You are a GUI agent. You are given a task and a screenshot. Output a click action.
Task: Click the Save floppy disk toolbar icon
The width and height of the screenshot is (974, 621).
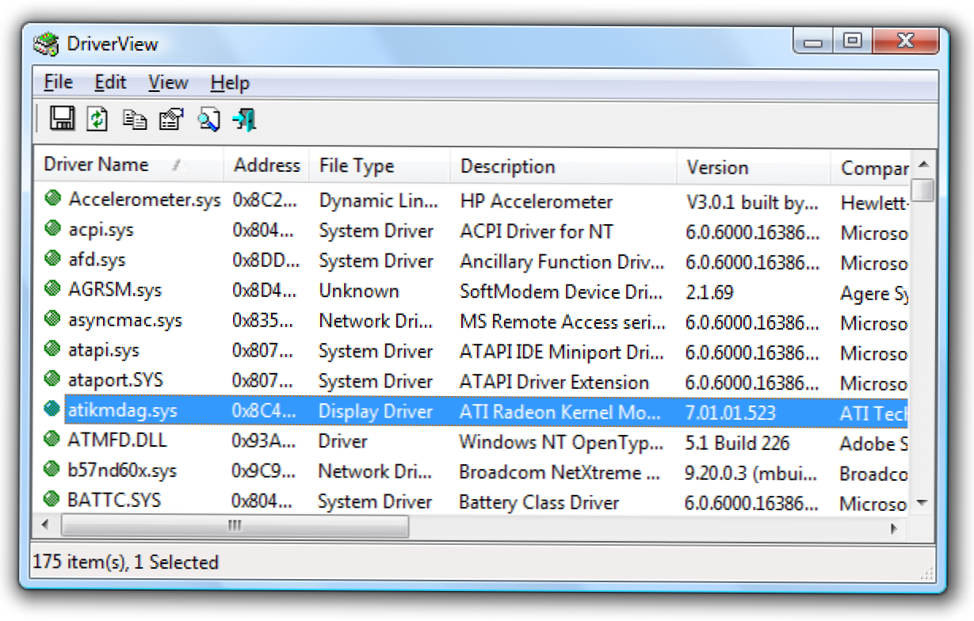(x=62, y=120)
